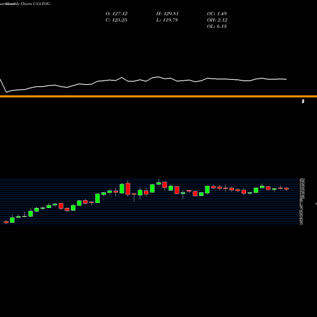Click the close price value C: 125.25
The height and width of the screenshot is (317, 317).
tap(116, 20)
